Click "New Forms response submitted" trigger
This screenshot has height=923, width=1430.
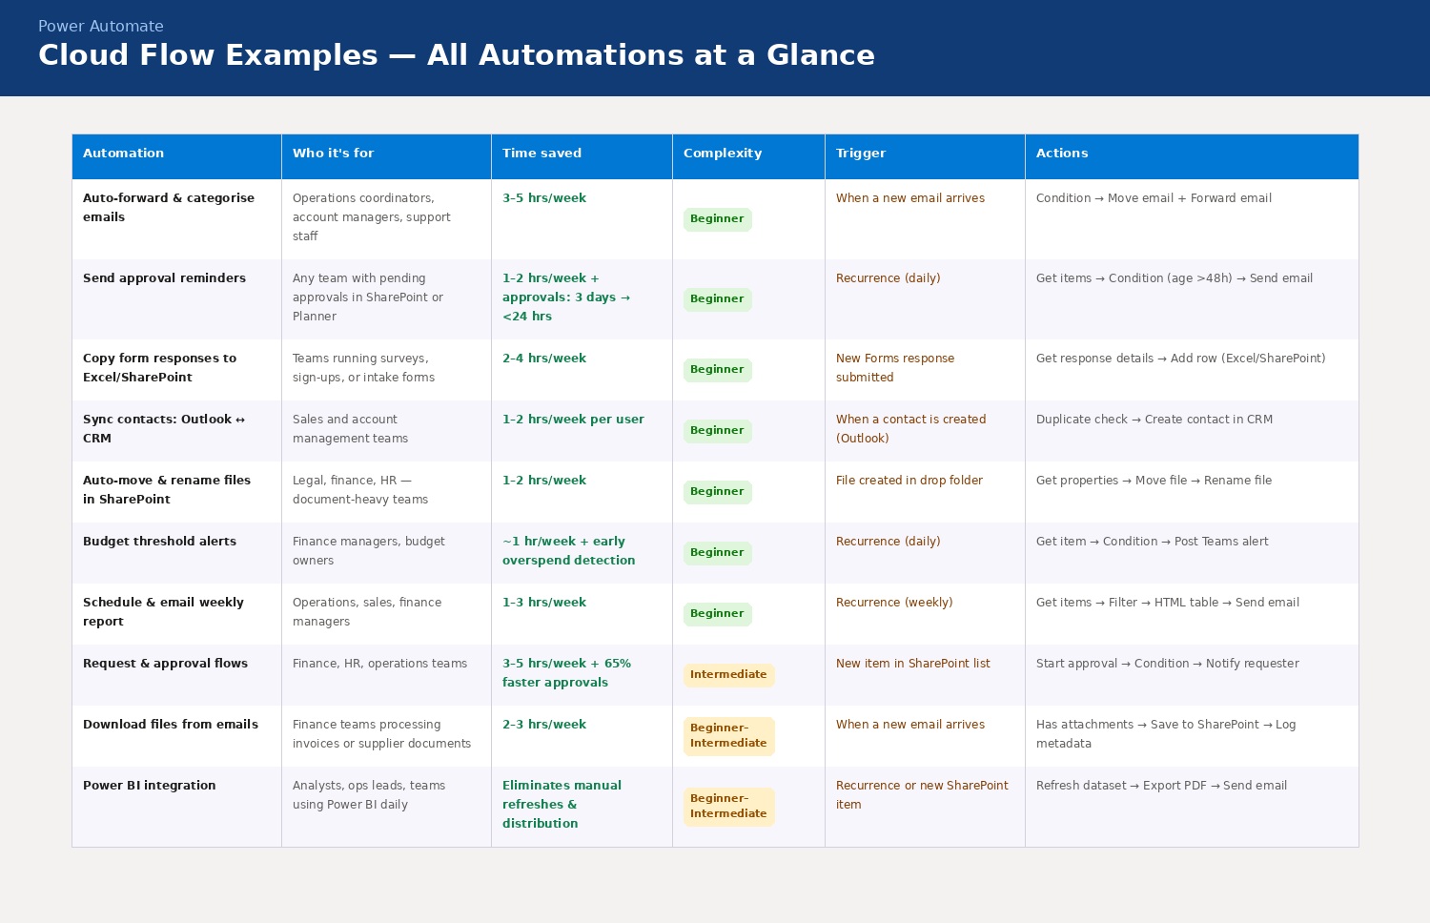click(x=895, y=368)
